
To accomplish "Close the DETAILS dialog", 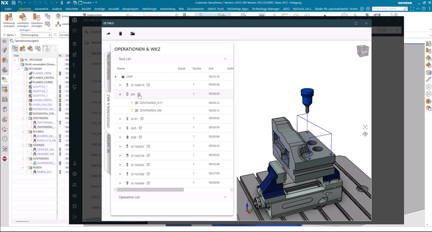I will click(x=366, y=23).
